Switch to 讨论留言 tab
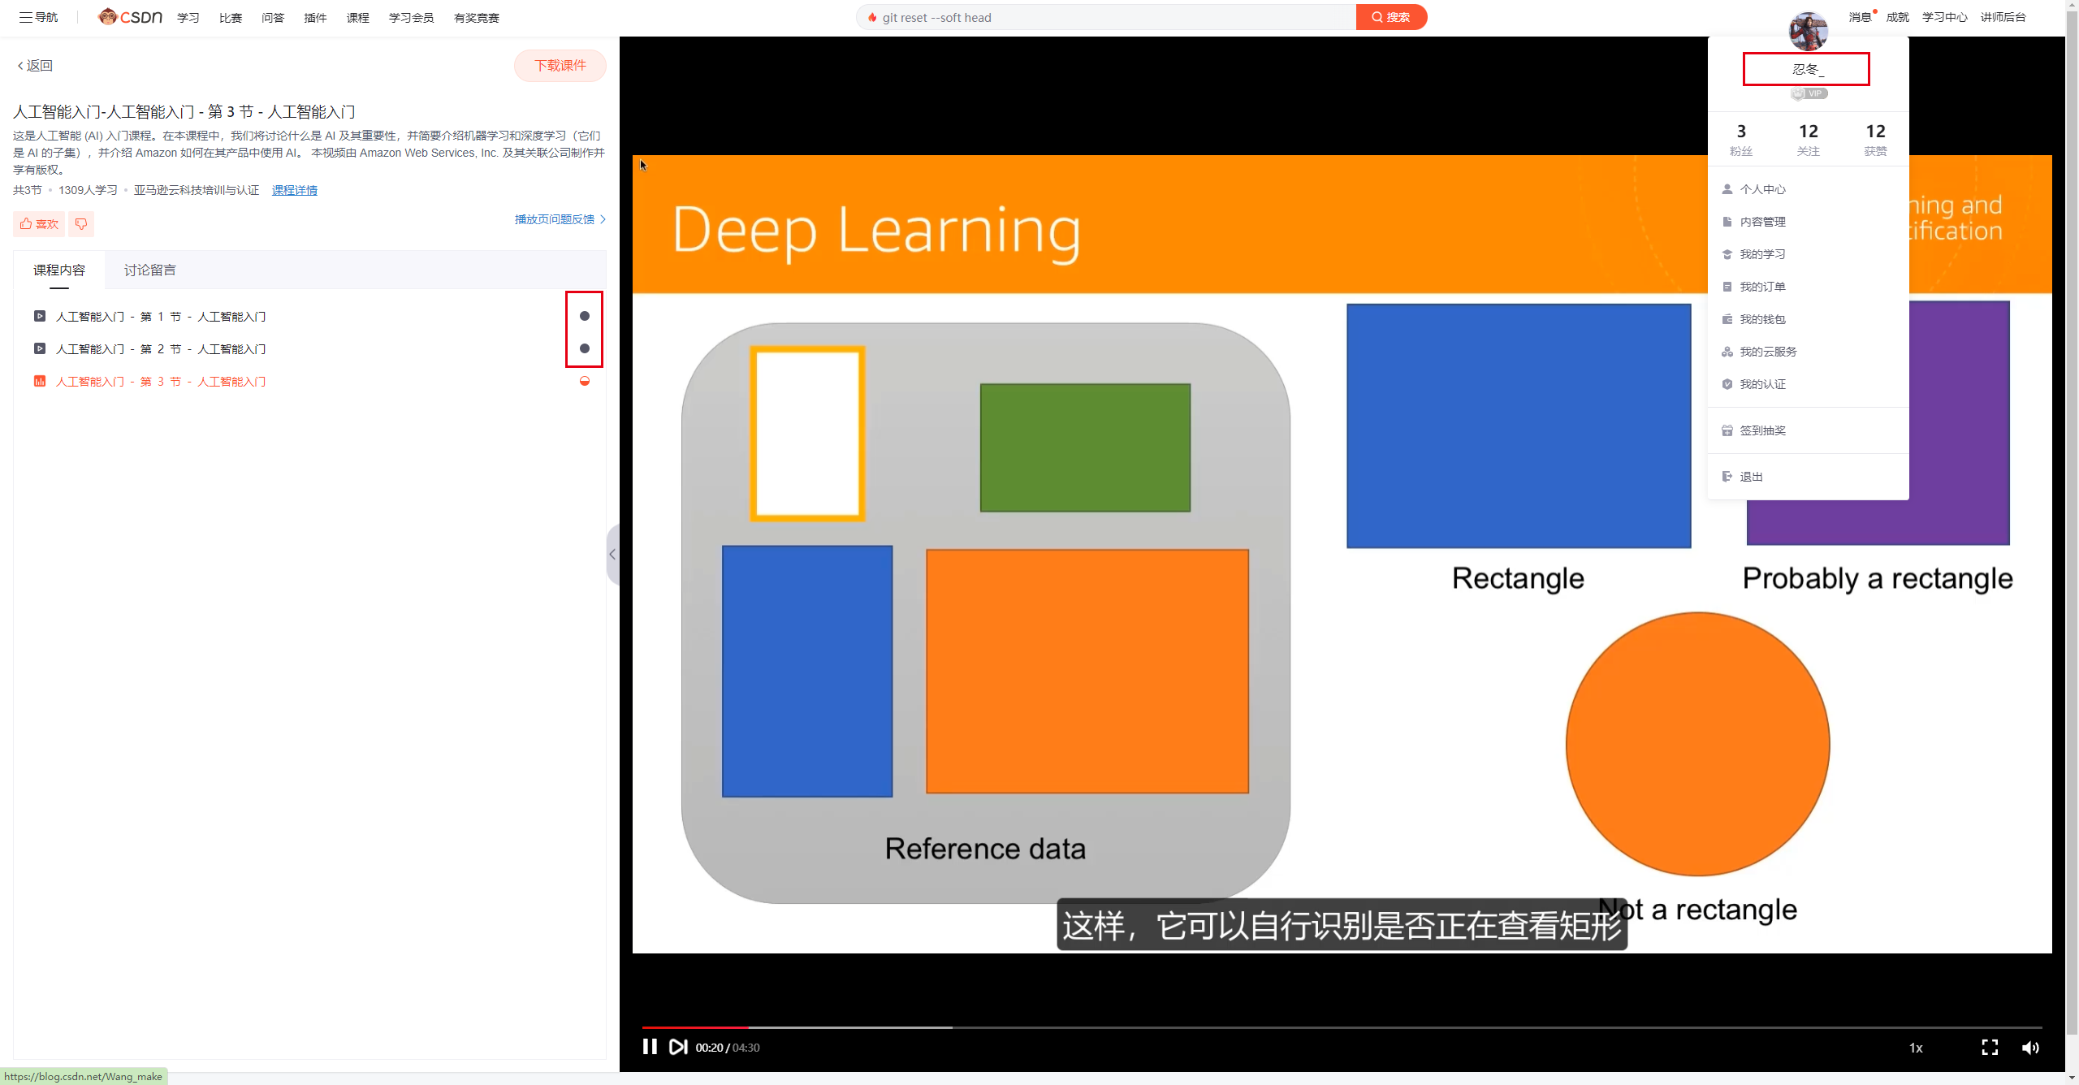 pyautogui.click(x=149, y=270)
